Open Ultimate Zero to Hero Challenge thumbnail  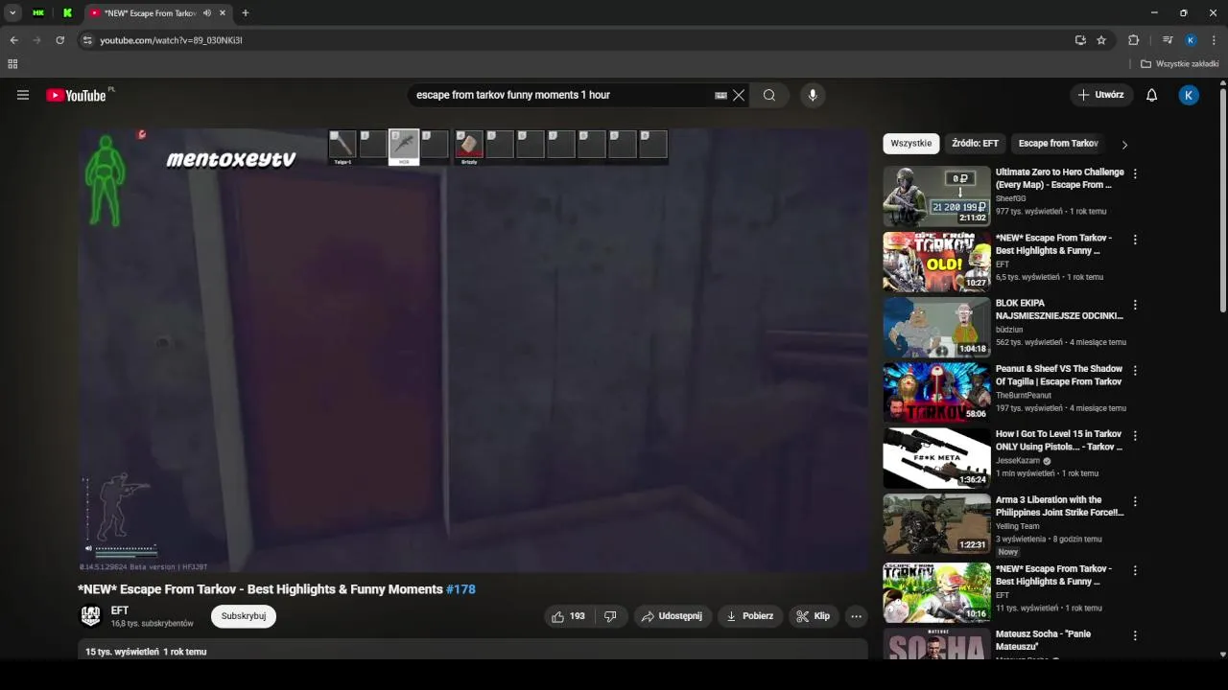936,195
